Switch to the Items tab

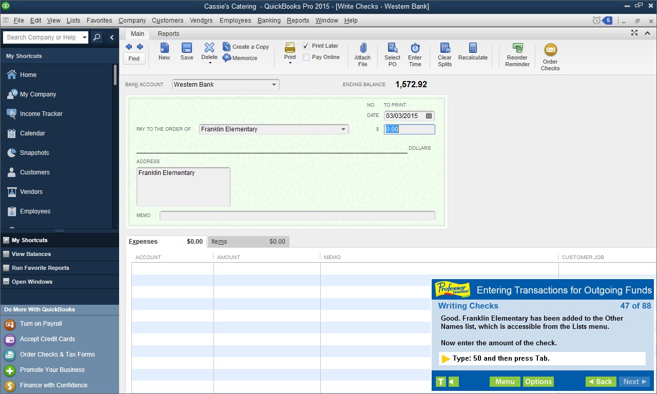[219, 241]
